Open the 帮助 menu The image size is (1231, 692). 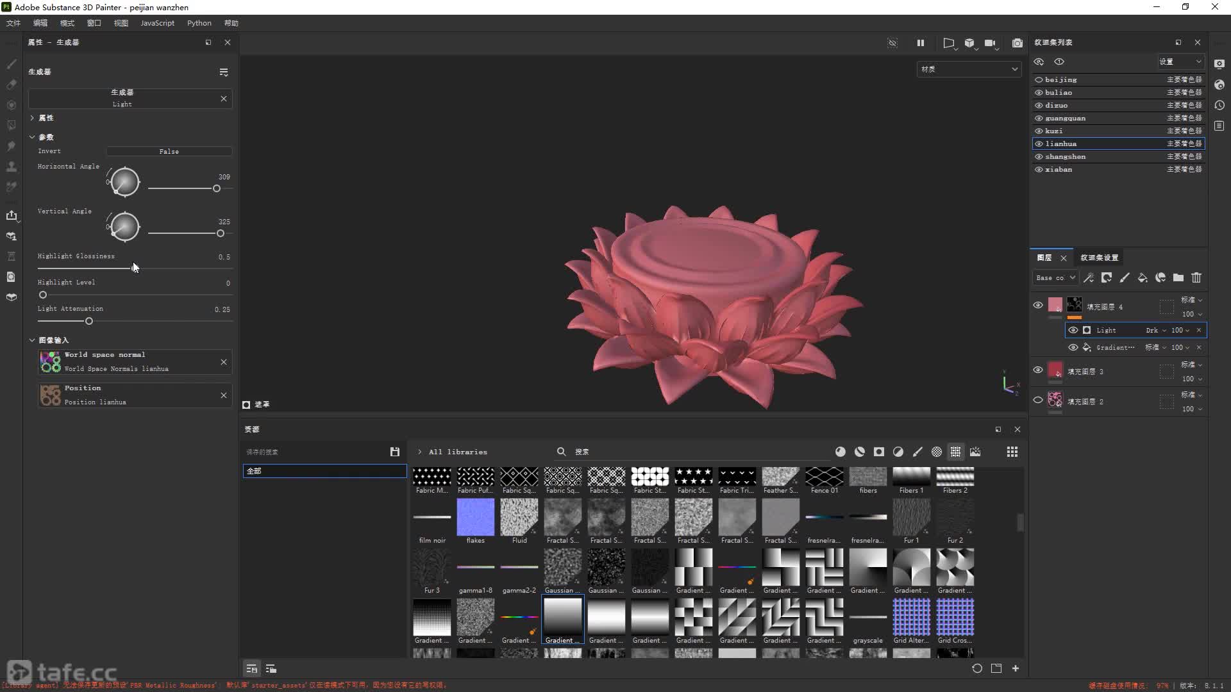(x=231, y=23)
